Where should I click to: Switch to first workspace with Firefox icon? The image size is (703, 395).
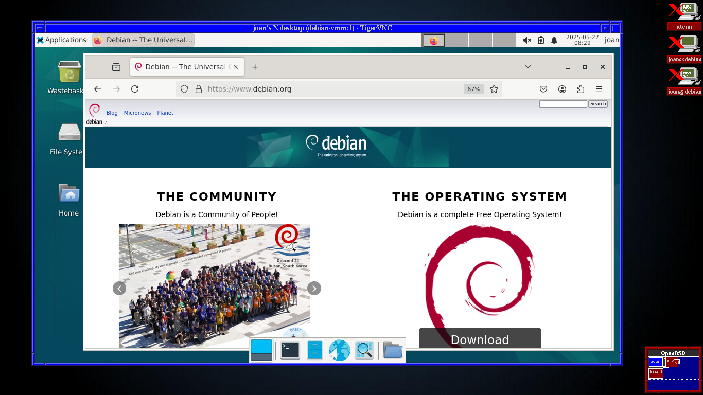pyautogui.click(x=434, y=41)
